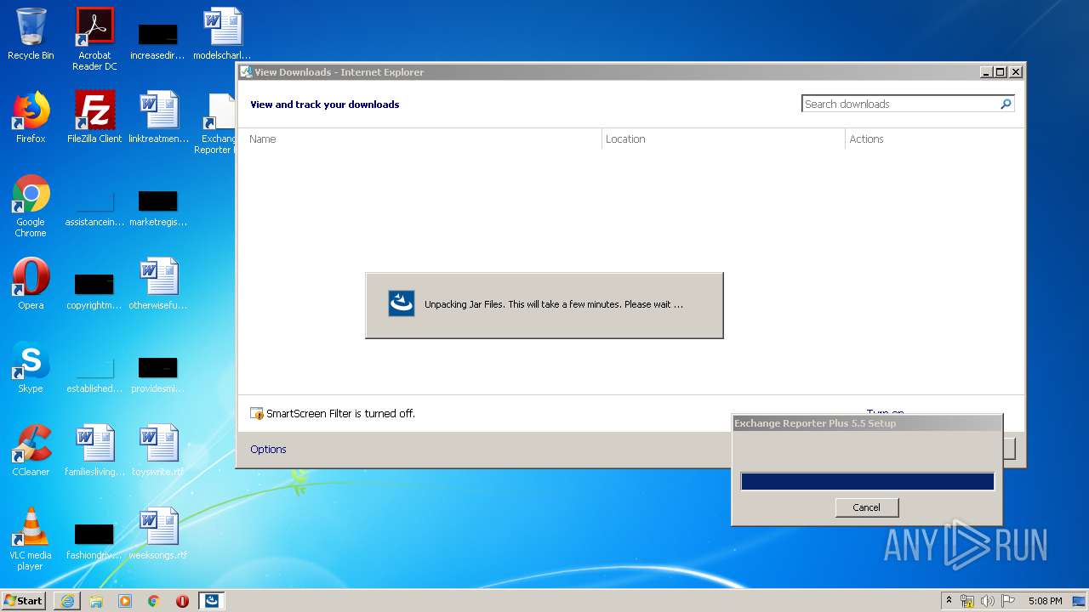Launch Opera desktop shortcut

click(x=31, y=284)
